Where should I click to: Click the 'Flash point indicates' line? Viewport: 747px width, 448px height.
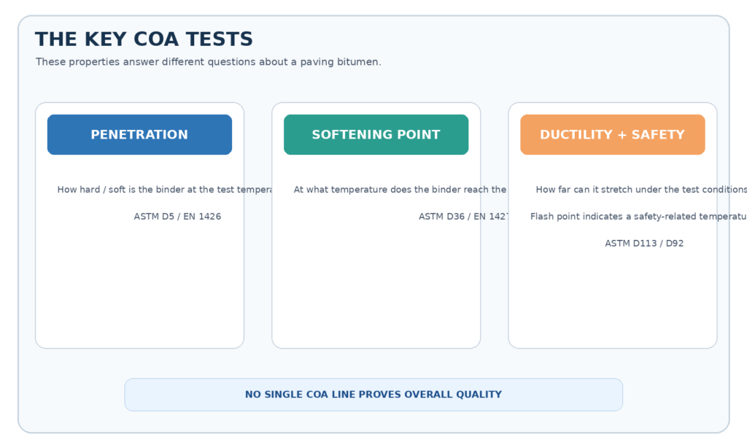click(x=638, y=217)
